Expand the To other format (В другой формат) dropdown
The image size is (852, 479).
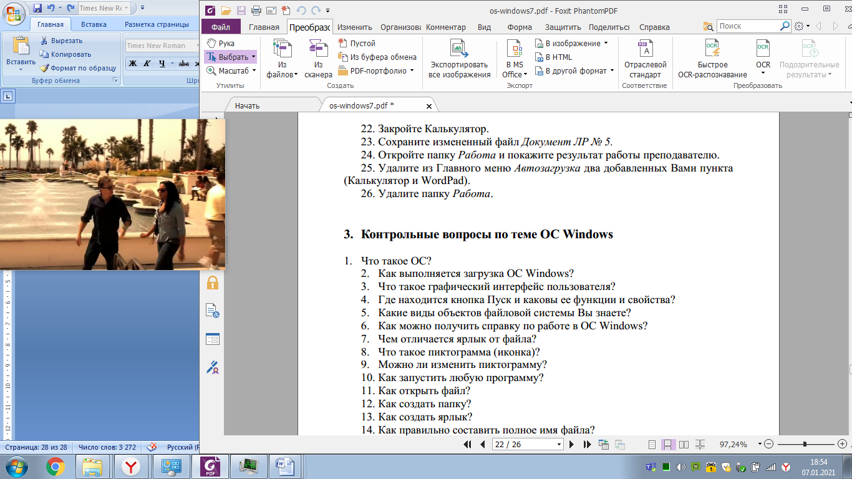pyautogui.click(x=612, y=70)
